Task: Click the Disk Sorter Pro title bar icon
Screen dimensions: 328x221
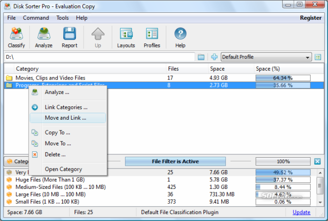Action: point(7,6)
